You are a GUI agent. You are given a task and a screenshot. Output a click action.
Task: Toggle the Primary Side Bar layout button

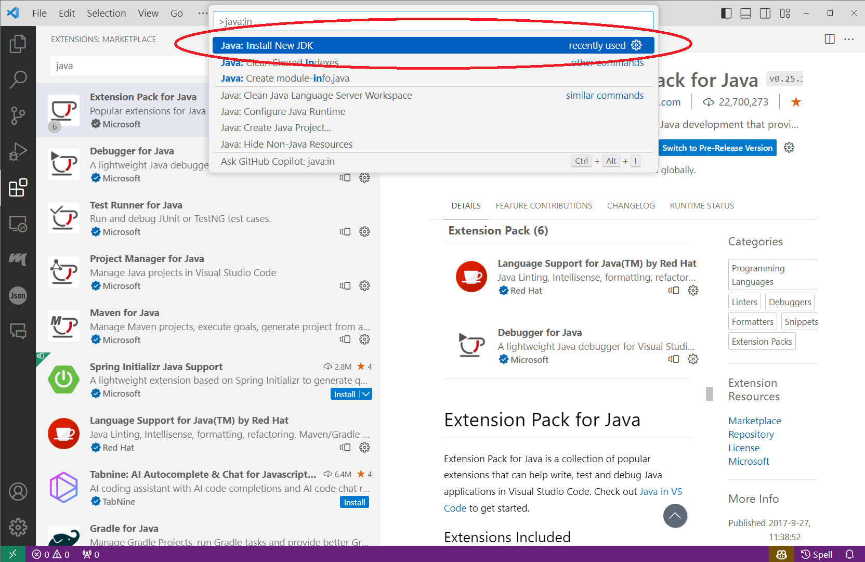click(x=726, y=13)
